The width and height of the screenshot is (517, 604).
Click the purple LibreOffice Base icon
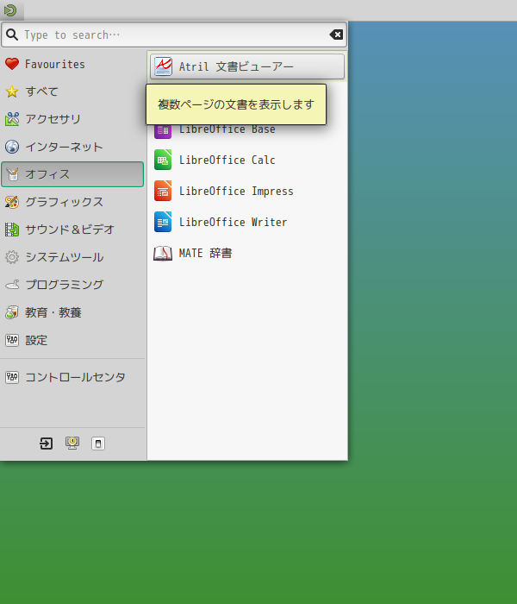[x=163, y=131]
